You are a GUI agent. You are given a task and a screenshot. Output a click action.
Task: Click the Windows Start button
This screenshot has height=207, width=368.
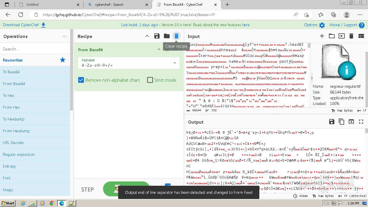pos(8,203)
